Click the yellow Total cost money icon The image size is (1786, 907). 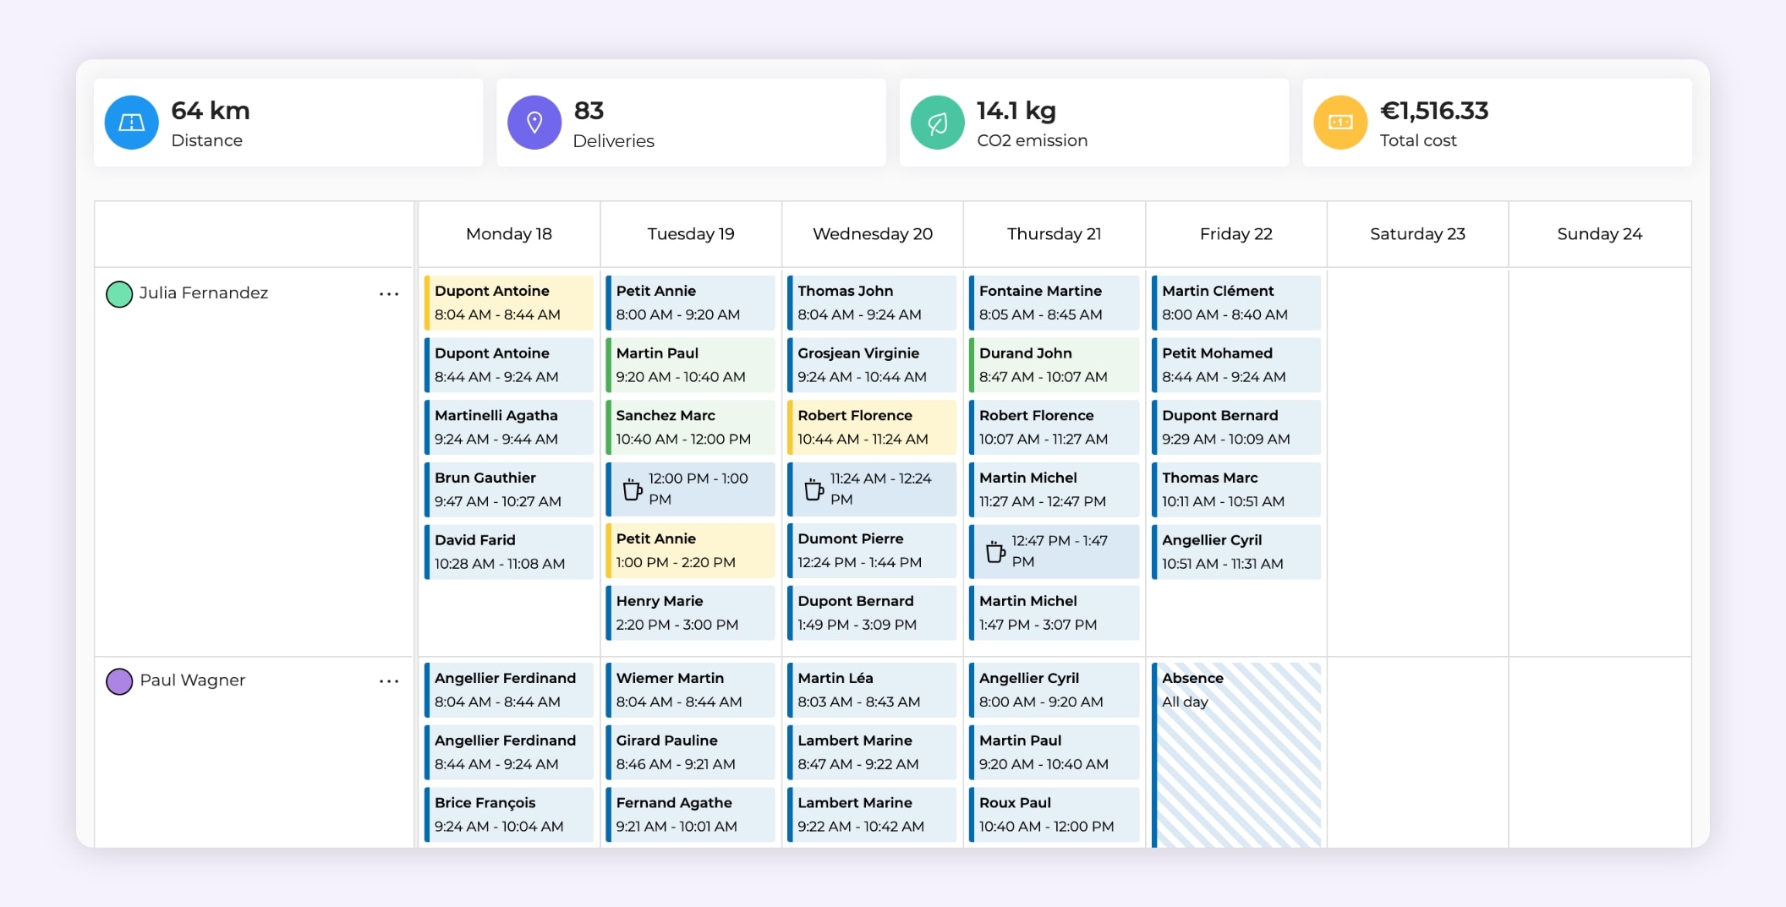1340,122
